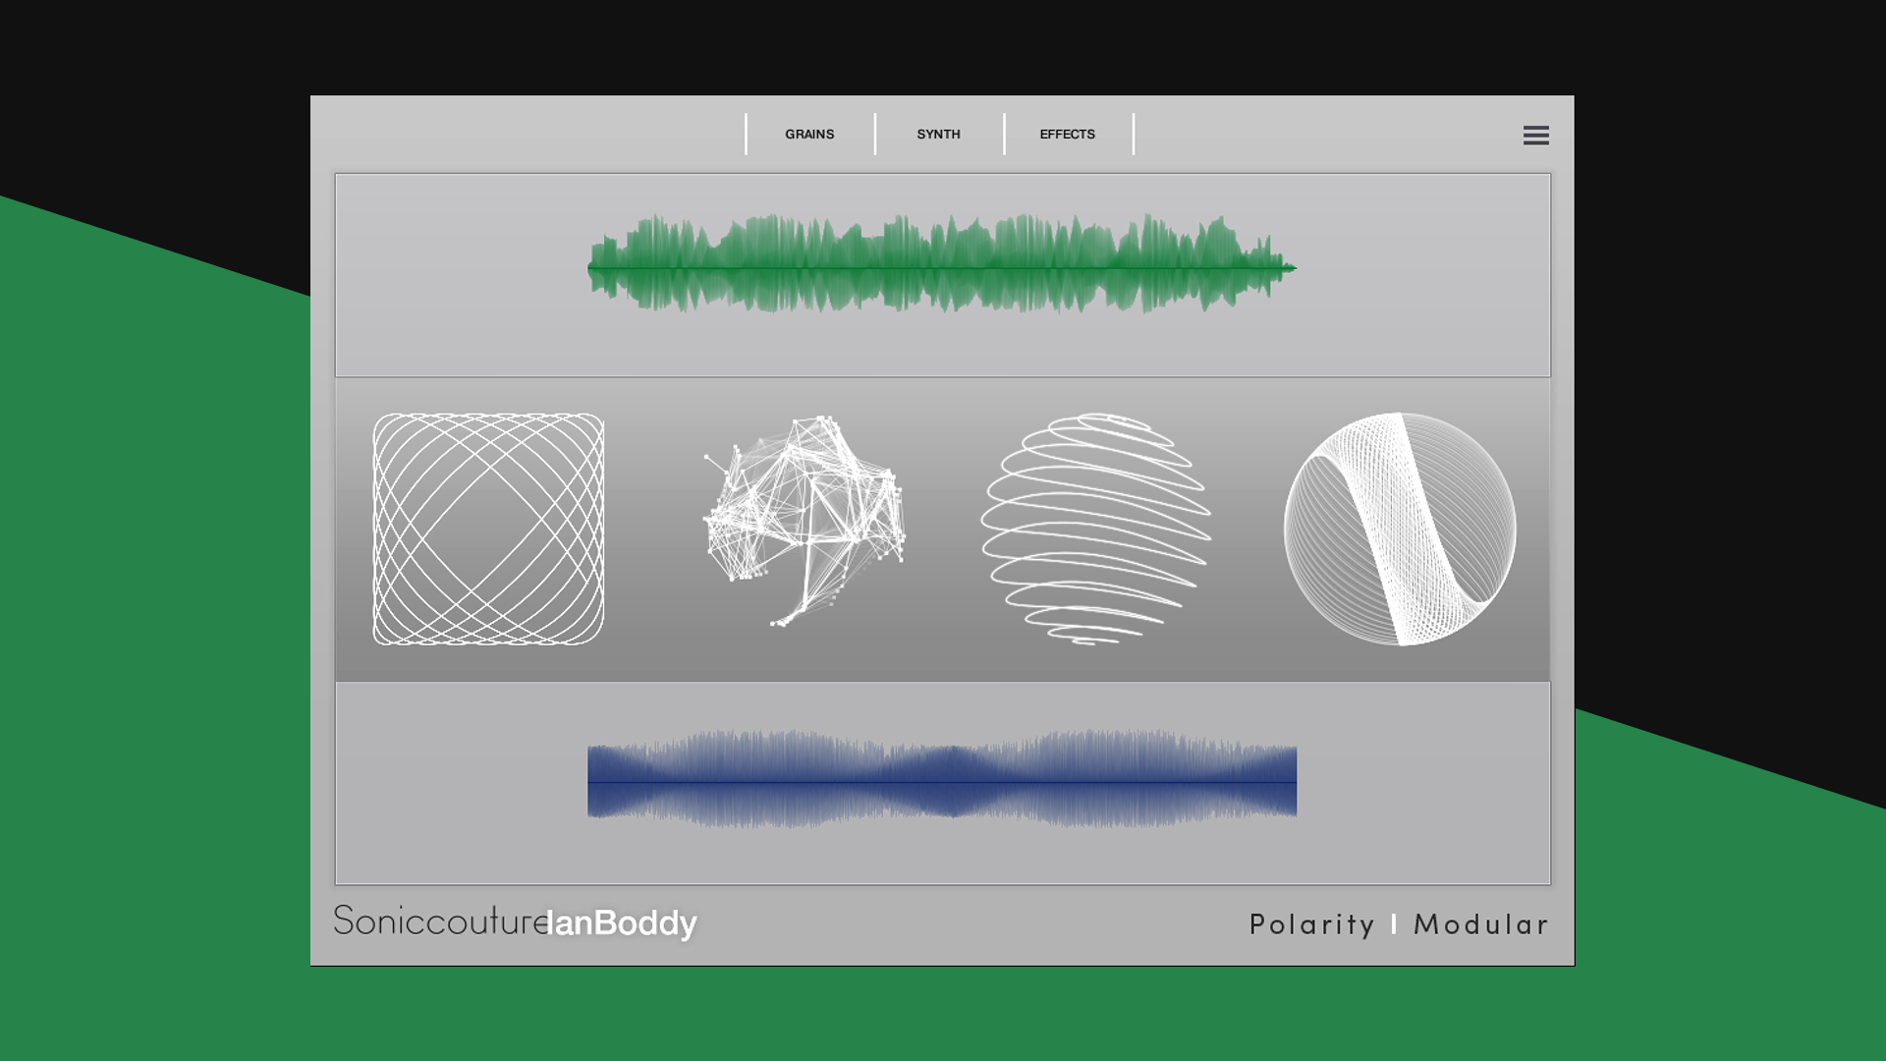
Task: Switch to the GRAINS tab
Action: point(808,135)
